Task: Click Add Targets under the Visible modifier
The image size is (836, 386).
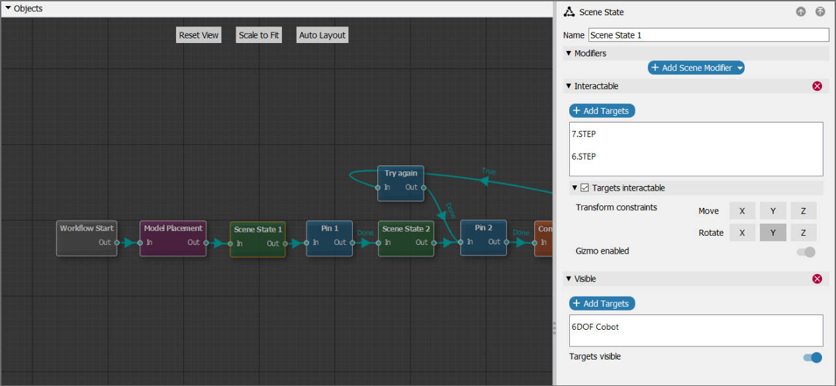Action: click(602, 303)
